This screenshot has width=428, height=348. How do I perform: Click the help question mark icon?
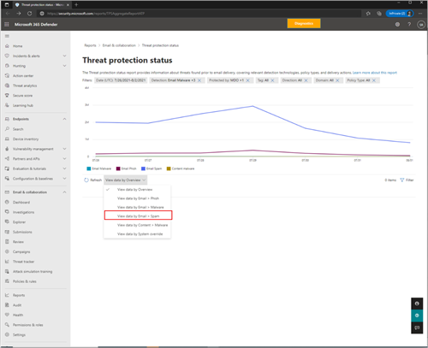coord(409,25)
